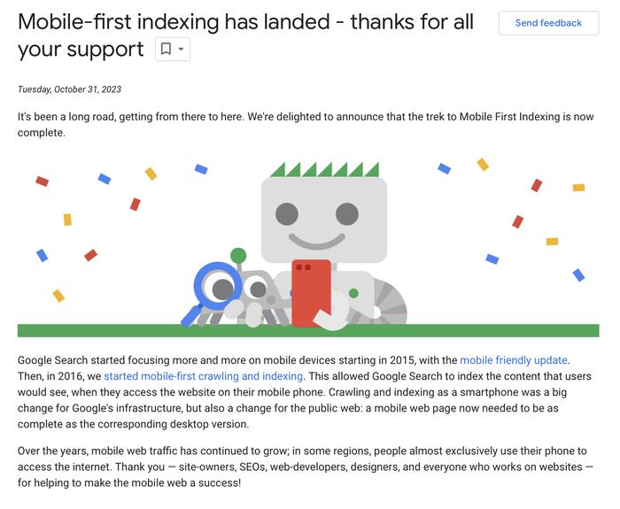Open the mobile friendly update link
This screenshot has width=620, height=509.
coord(514,360)
